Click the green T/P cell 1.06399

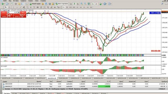[104, 86]
